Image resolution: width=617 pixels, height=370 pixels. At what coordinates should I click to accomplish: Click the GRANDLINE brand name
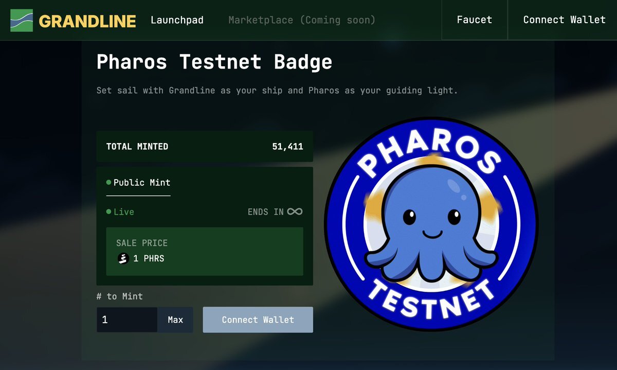(x=87, y=21)
